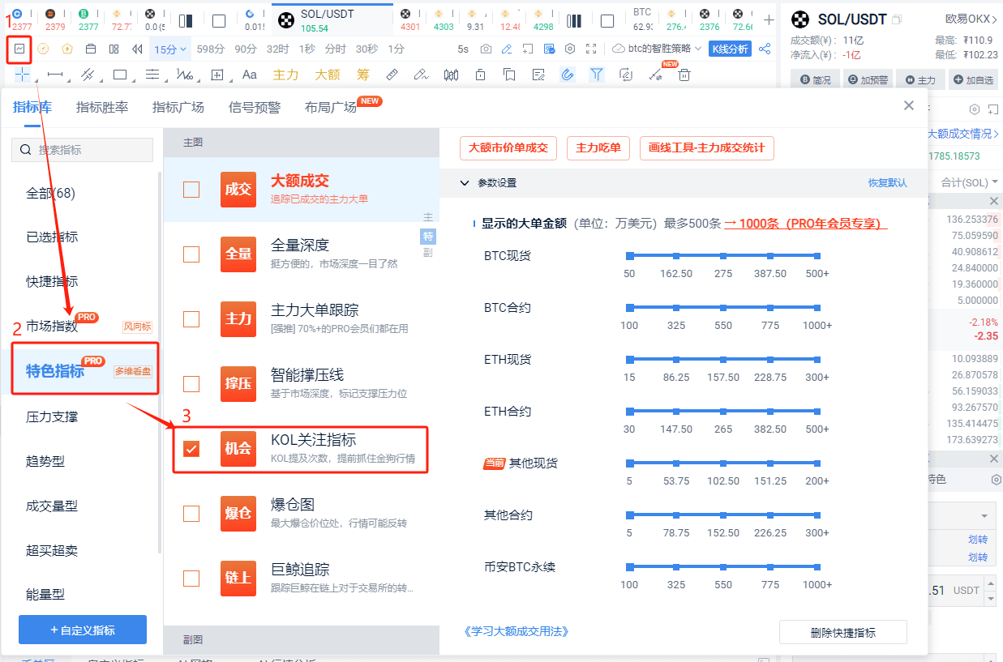Click the 爆仓 orange indicator icon
This screenshot has width=1003, height=662.
(x=238, y=513)
